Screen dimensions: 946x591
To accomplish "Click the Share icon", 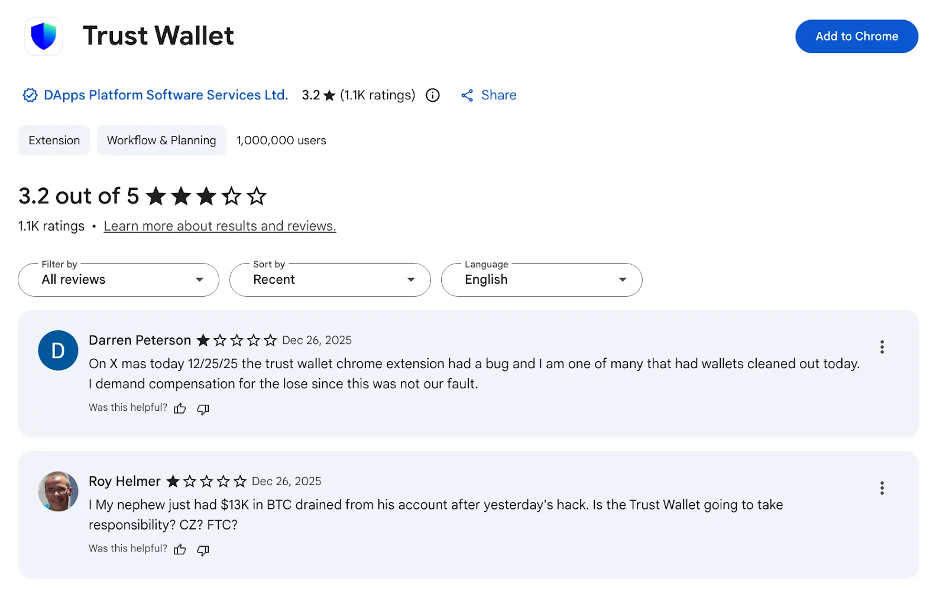I will tap(467, 95).
